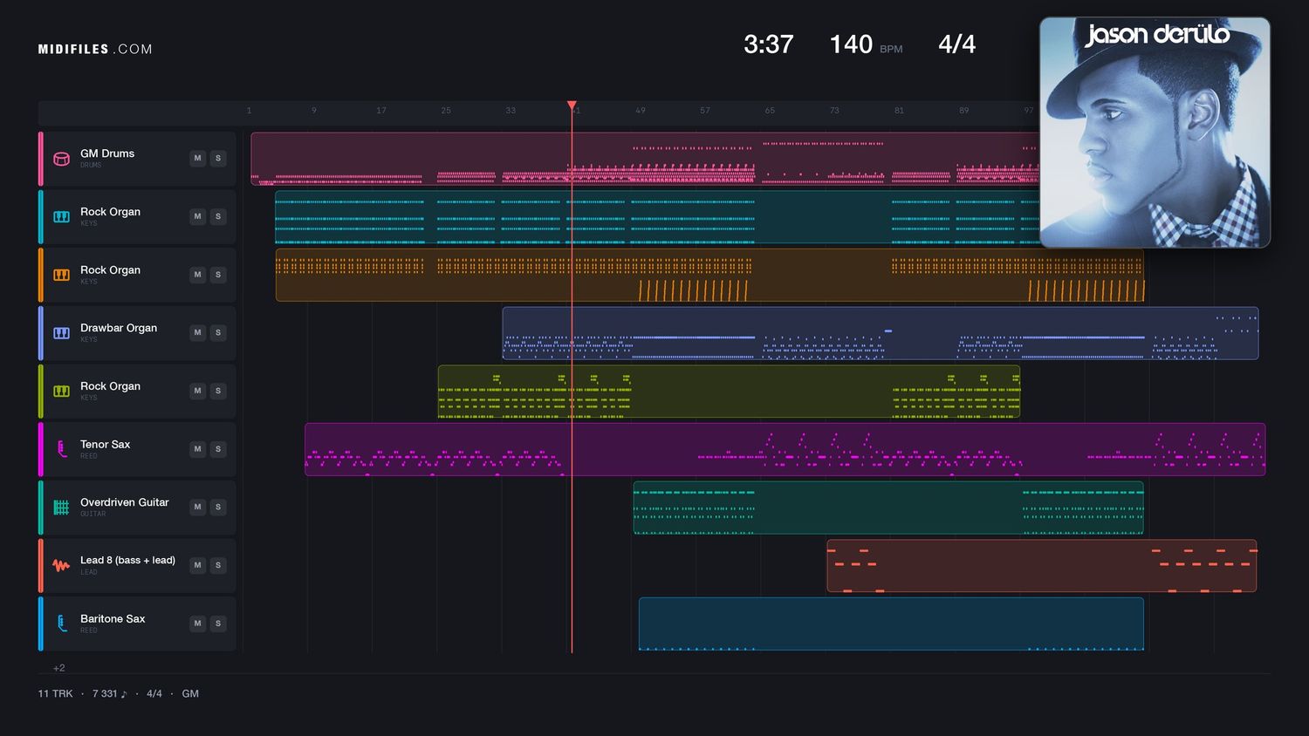Select the magenta Tenor Sax clip
Viewport: 1309px width, 736px height.
tap(785, 449)
